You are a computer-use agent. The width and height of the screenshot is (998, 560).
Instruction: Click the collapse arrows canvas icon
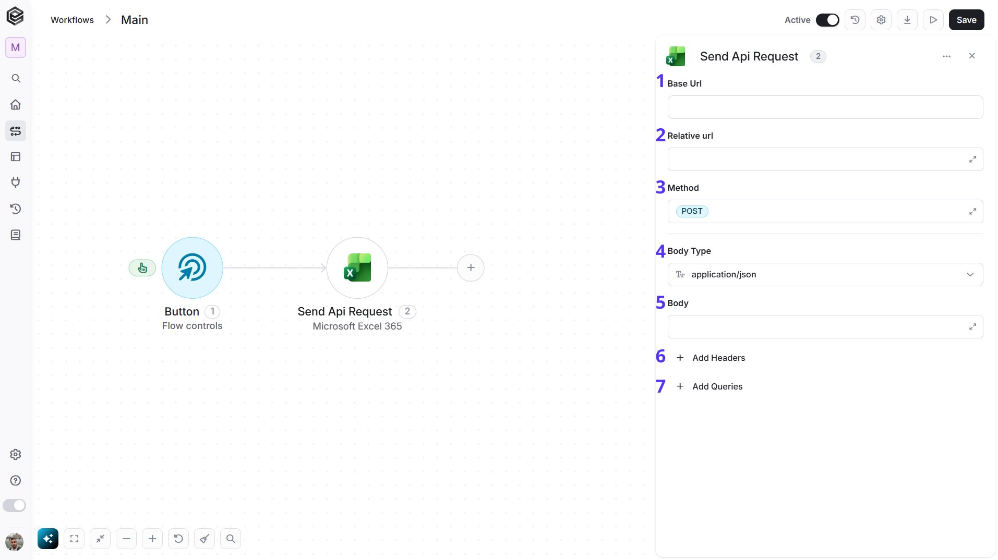coord(100,539)
